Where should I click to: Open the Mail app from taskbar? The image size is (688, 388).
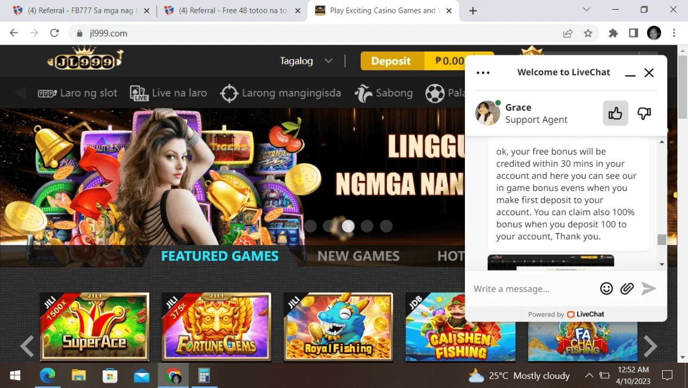tap(142, 376)
